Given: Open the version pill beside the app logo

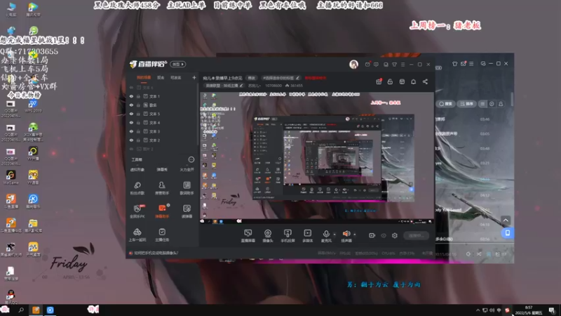Looking at the screenshot, I should (178, 64).
